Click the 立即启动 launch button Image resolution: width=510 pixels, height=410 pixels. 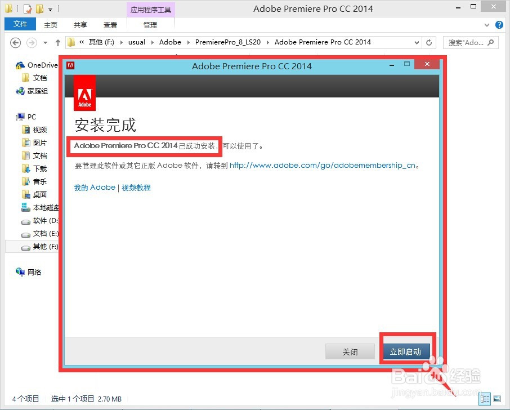pos(407,351)
